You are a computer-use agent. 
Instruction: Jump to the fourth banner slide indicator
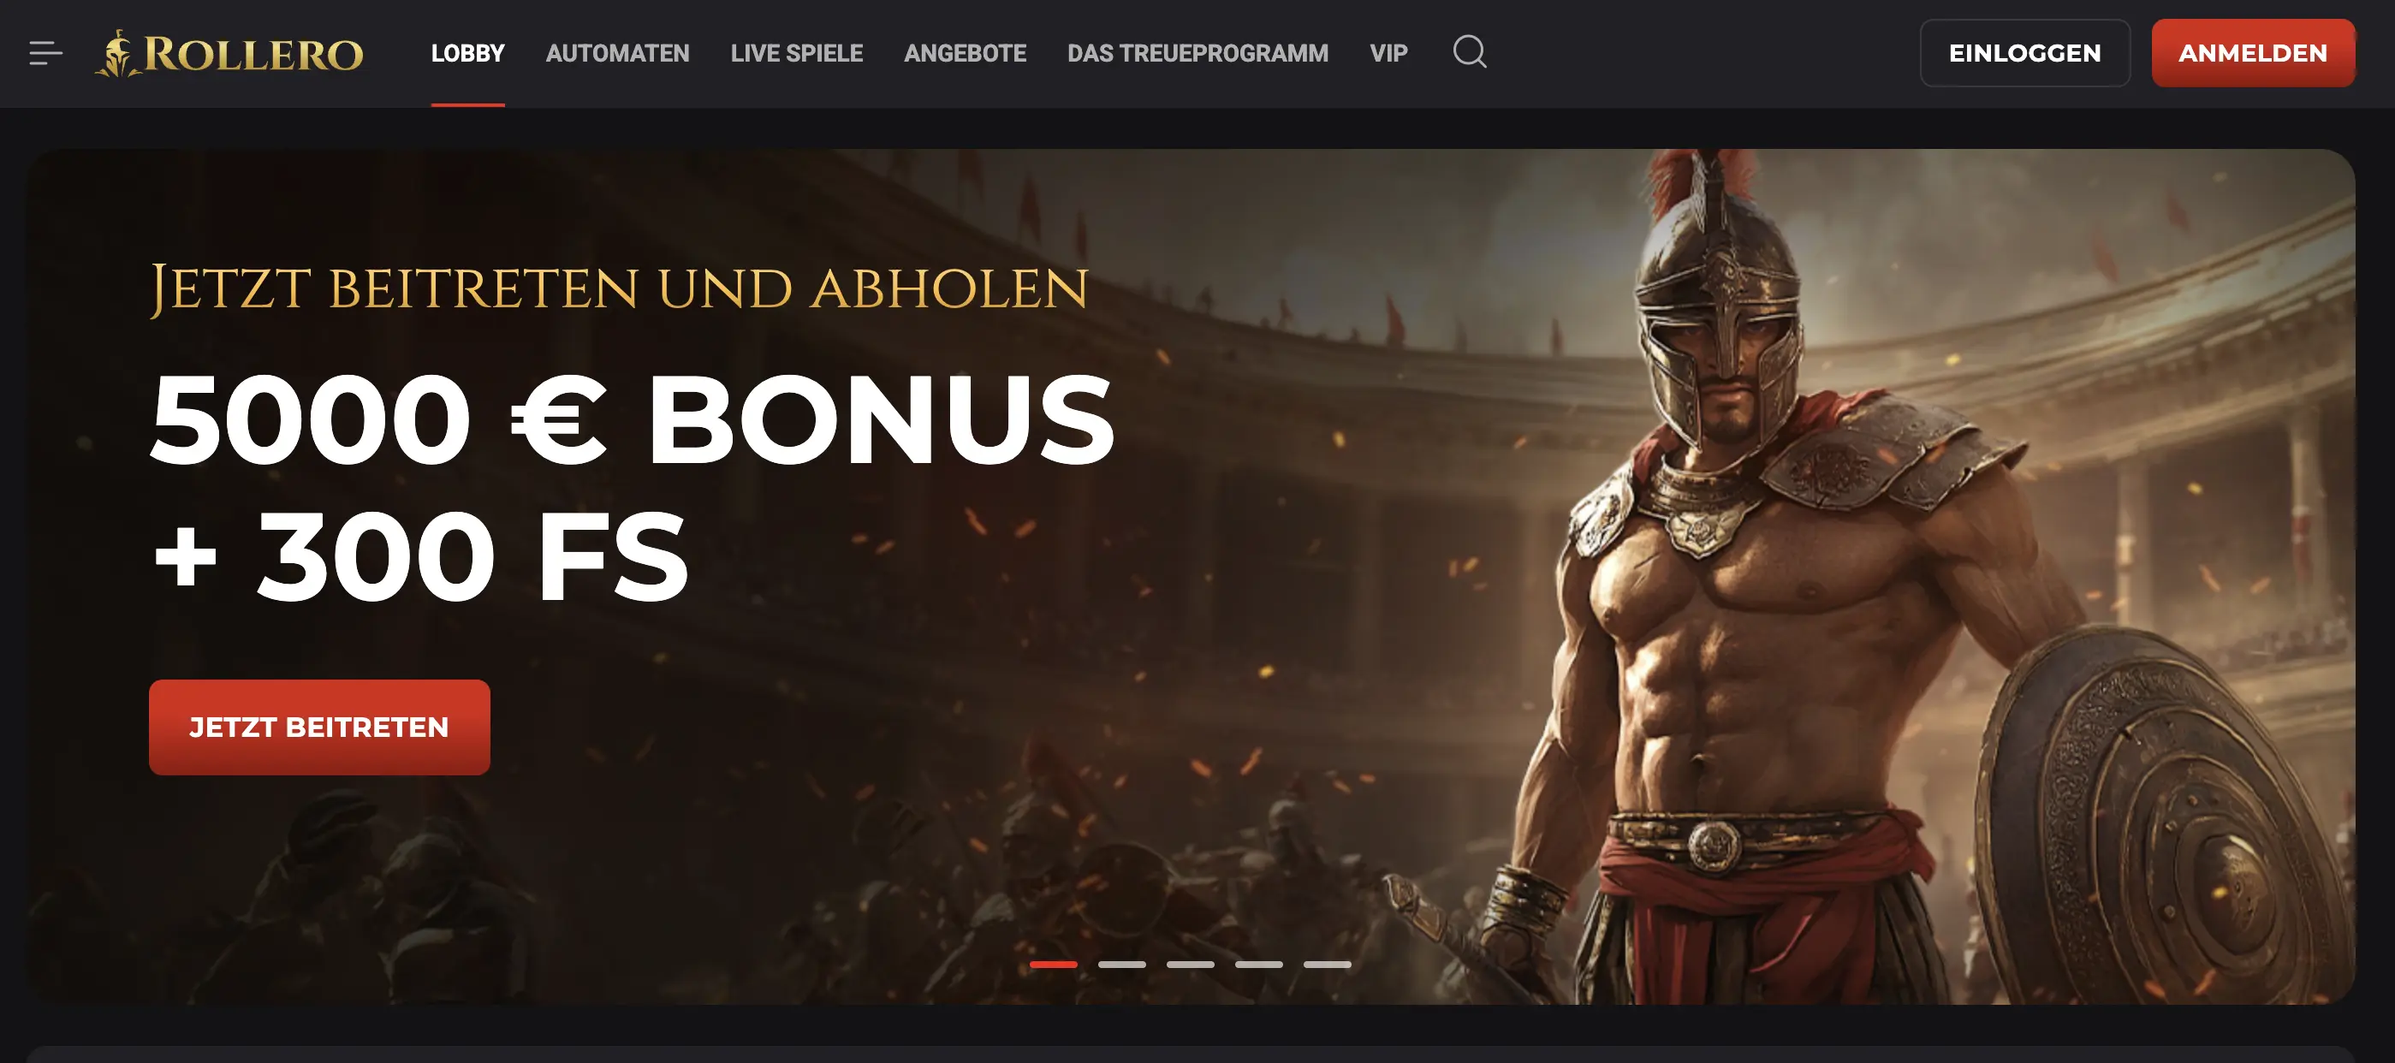coord(1259,965)
